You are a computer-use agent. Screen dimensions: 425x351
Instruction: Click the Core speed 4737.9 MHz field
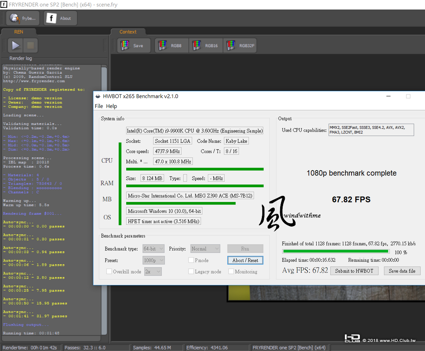(167, 151)
